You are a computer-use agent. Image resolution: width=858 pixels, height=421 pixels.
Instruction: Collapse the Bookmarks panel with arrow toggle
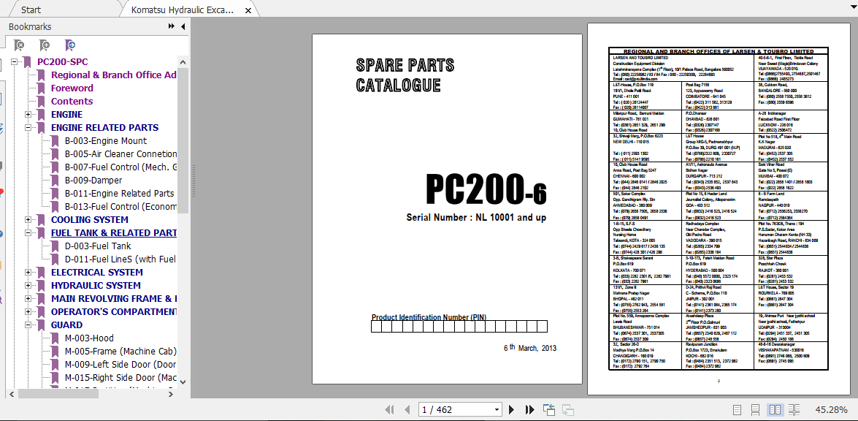183,26
